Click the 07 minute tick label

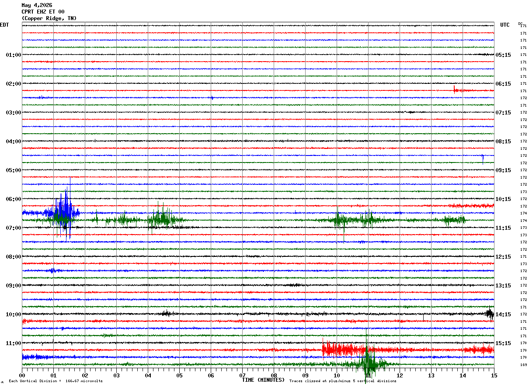point(242,375)
